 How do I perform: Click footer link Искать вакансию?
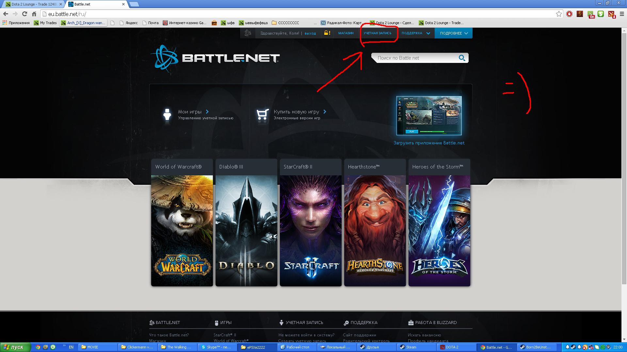pos(424,335)
